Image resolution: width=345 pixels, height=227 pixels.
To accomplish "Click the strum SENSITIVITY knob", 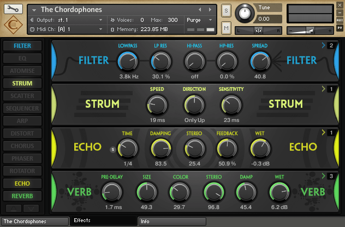I will [x=231, y=105].
